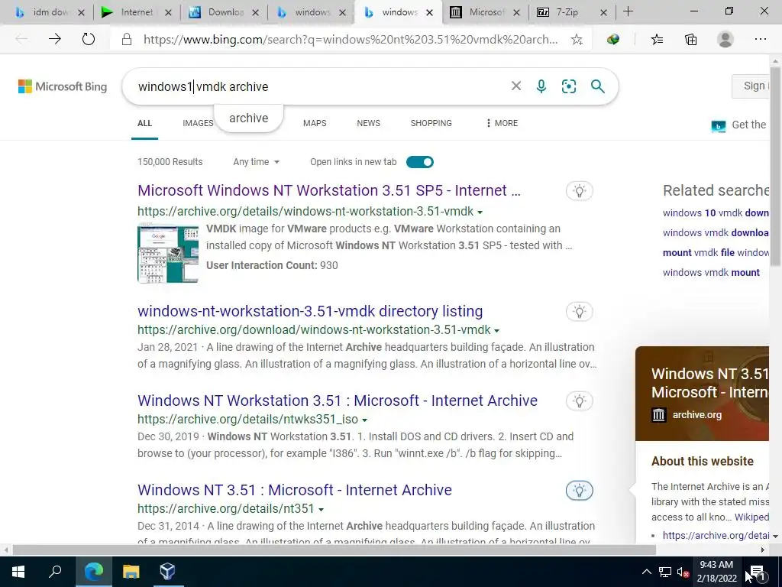Click the horizontal scrollbar at page bottom
782x587 pixels.
[334, 550]
